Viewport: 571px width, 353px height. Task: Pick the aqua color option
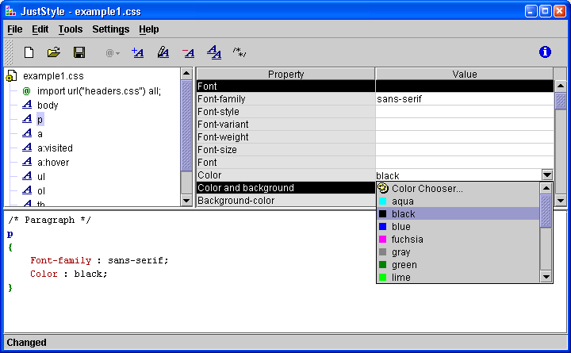402,201
